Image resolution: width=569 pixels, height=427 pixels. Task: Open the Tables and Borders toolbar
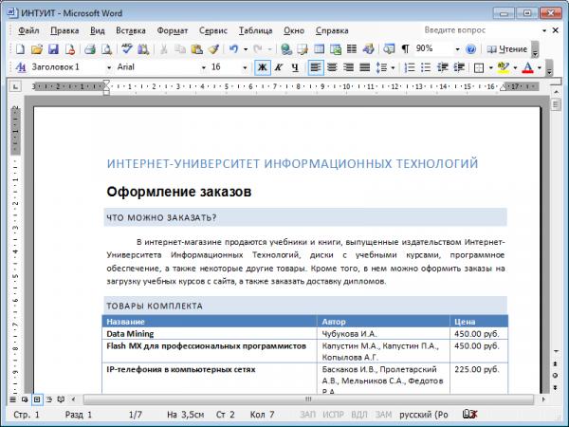pos(303,49)
